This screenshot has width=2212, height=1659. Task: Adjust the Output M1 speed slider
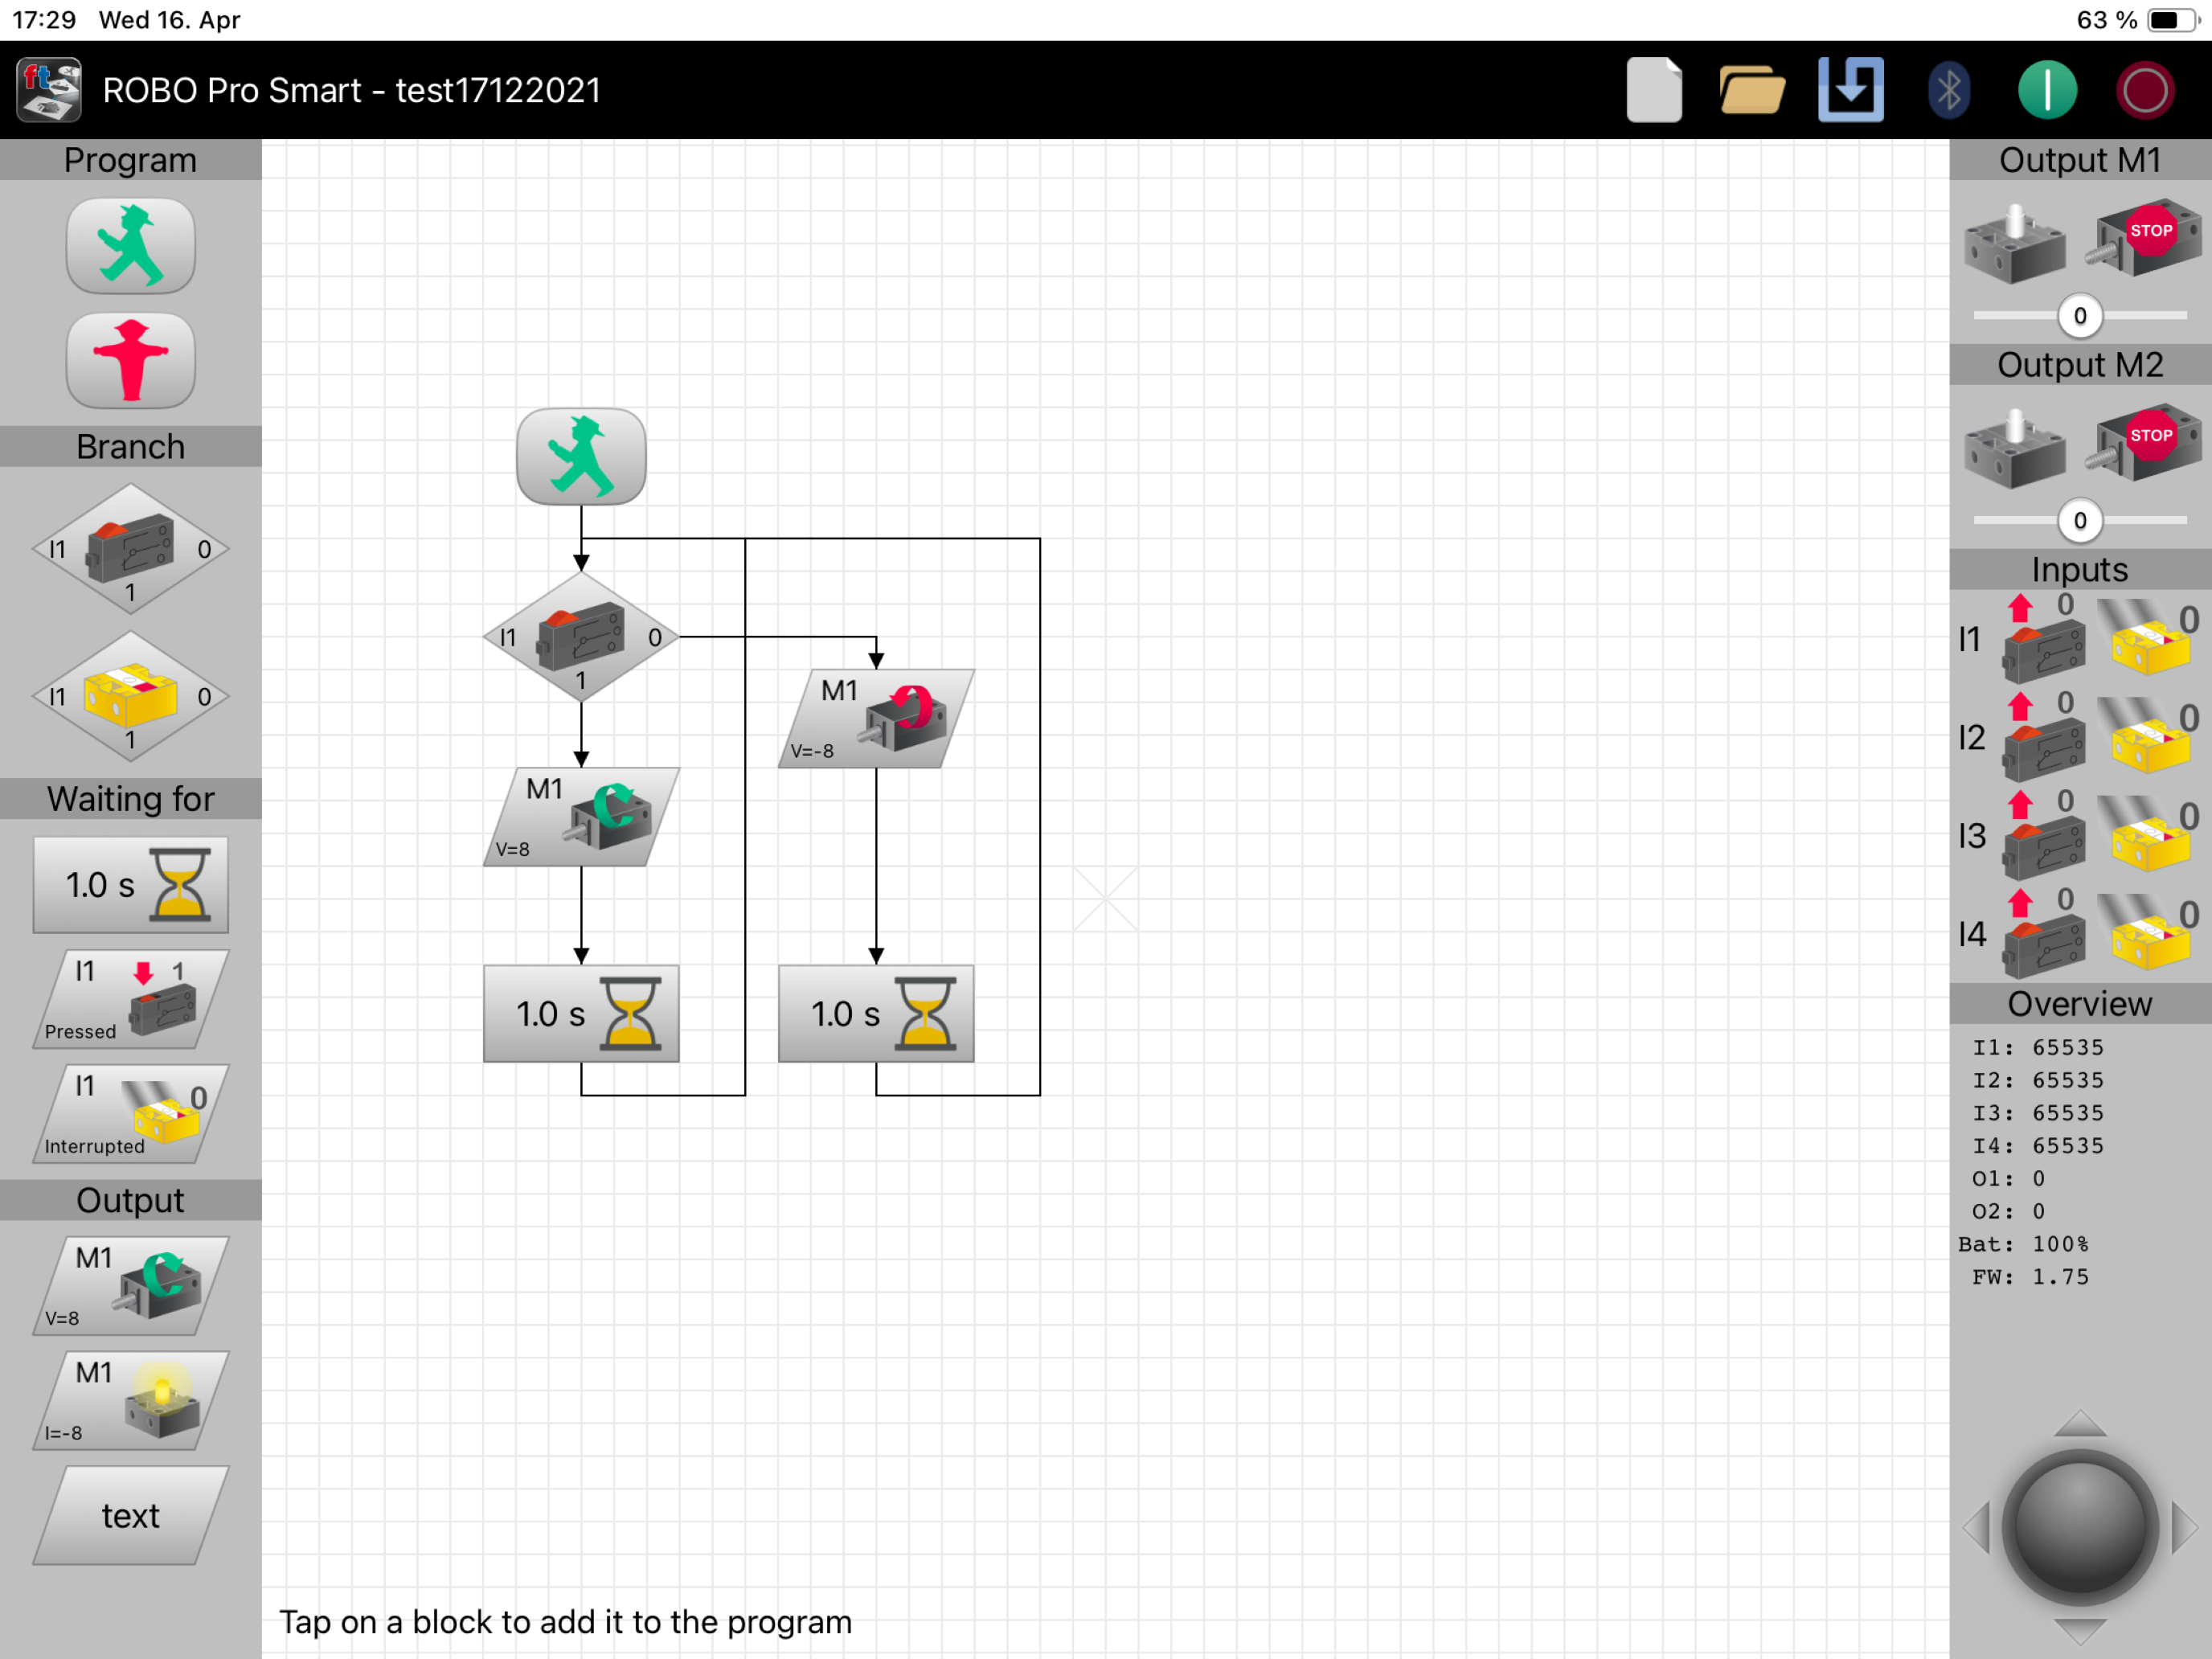coord(2080,316)
